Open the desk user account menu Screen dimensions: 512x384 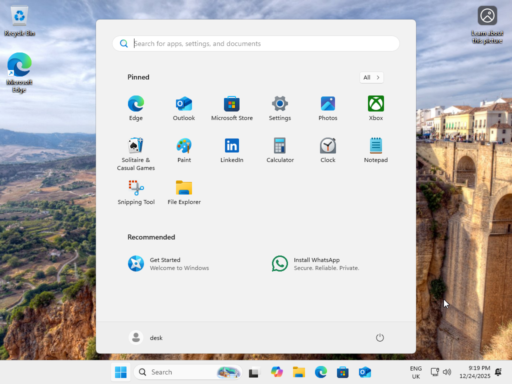pos(146,337)
